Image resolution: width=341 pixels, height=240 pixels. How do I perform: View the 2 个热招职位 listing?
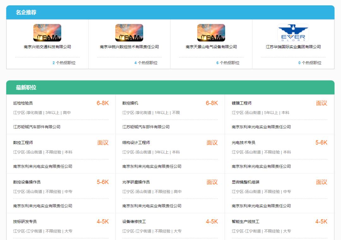[64, 63]
